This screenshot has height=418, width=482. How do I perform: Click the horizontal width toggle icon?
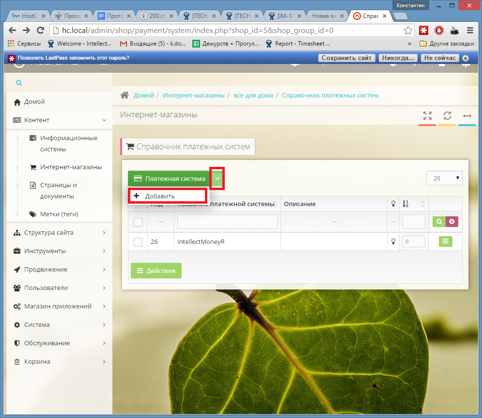[467, 116]
